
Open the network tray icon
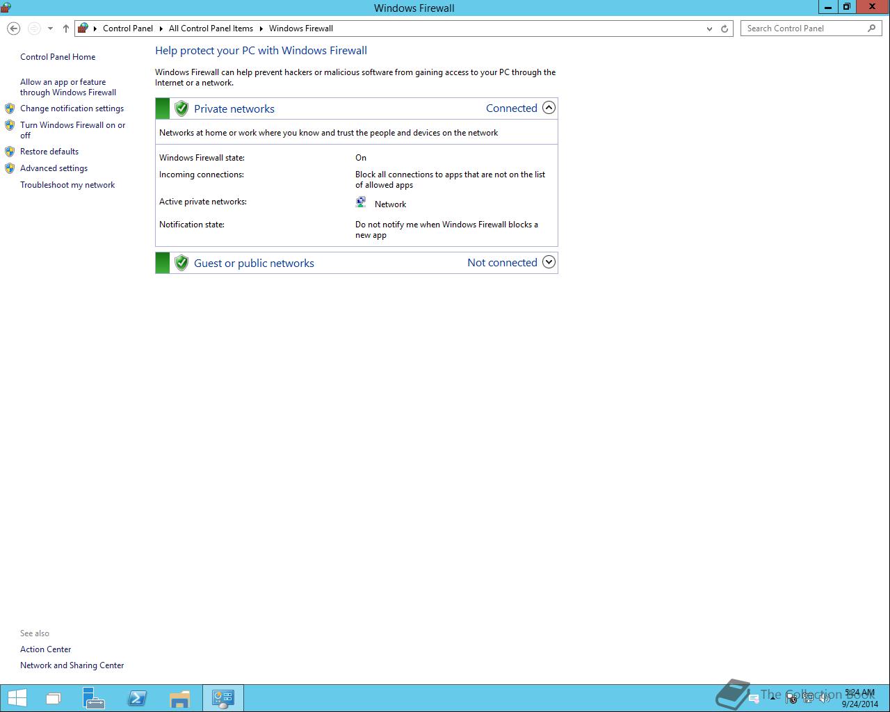point(807,698)
